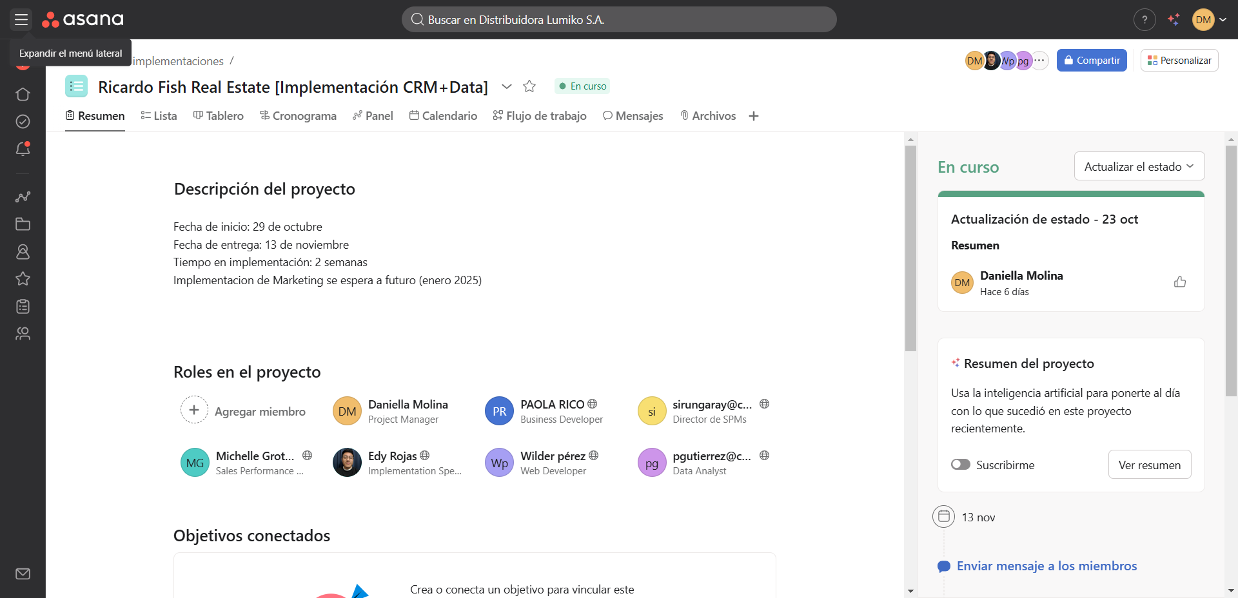Open the project title dropdown chevron
Screen dimensions: 1238x598
pyautogui.click(x=507, y=86)
